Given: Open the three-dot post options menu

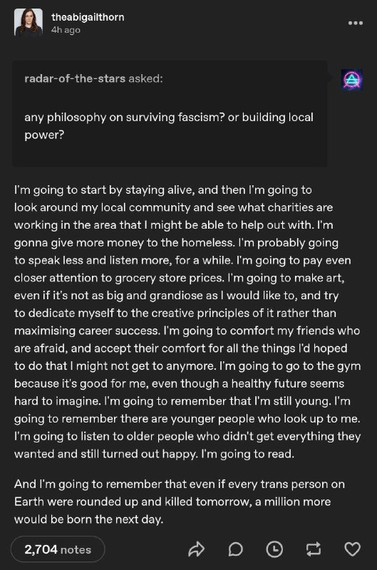Looking at the screenshot, I should click(x=355, y=23).
